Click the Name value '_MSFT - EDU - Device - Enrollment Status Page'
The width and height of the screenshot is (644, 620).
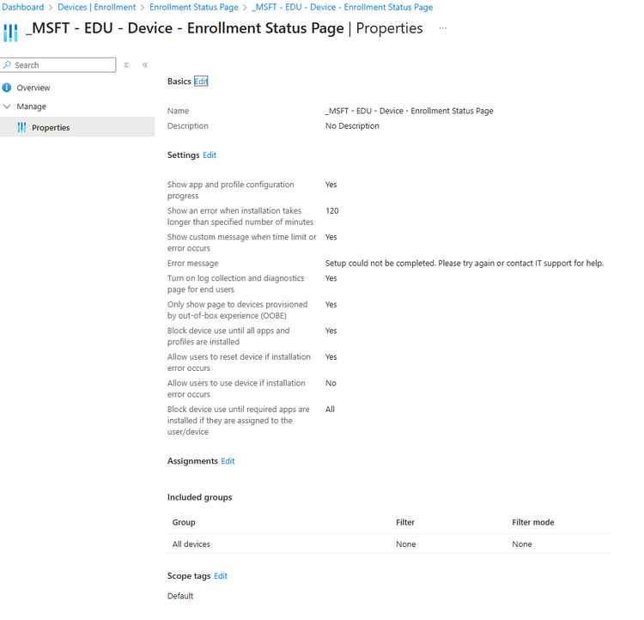coord(409,111)
